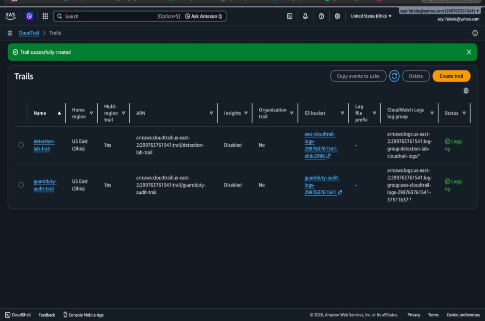The height and width of the screenshot is (321, 485).
Task: Click Create trail button
Action: [452, 76]
